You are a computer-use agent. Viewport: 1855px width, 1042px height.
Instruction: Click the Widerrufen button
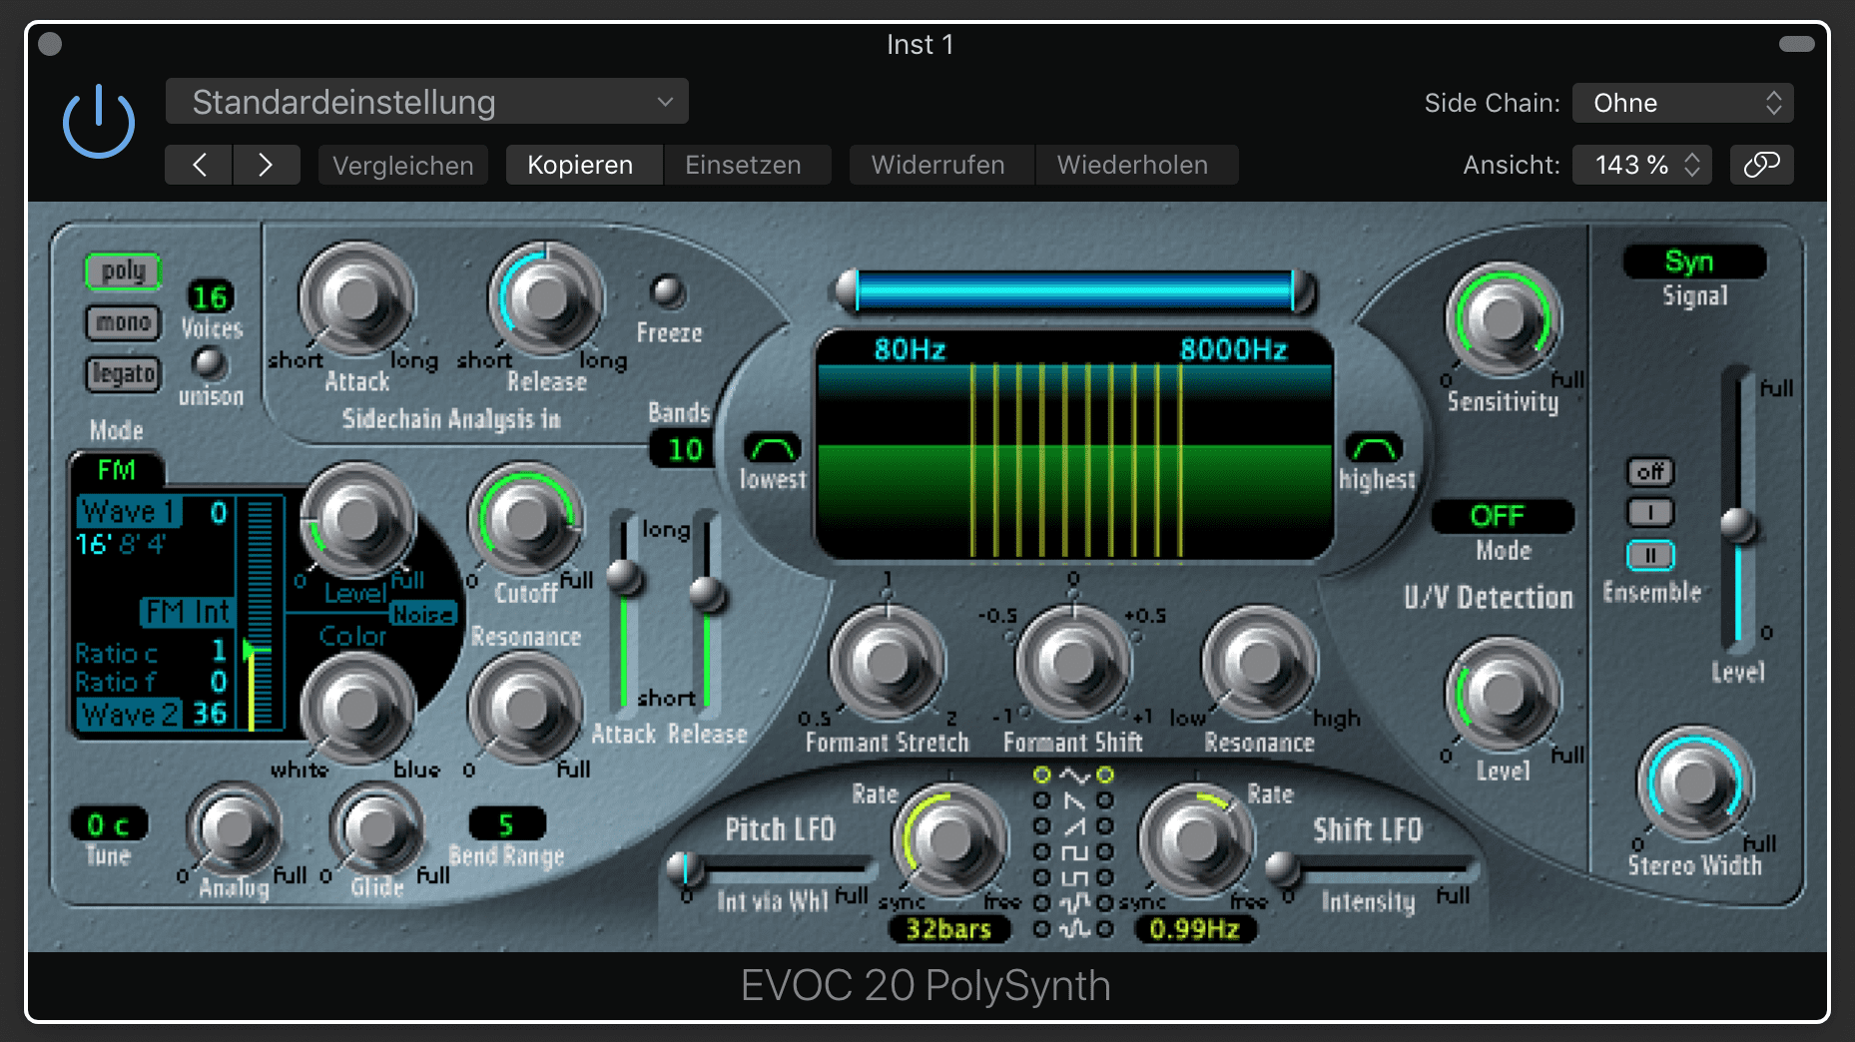[x=940, y=165]
